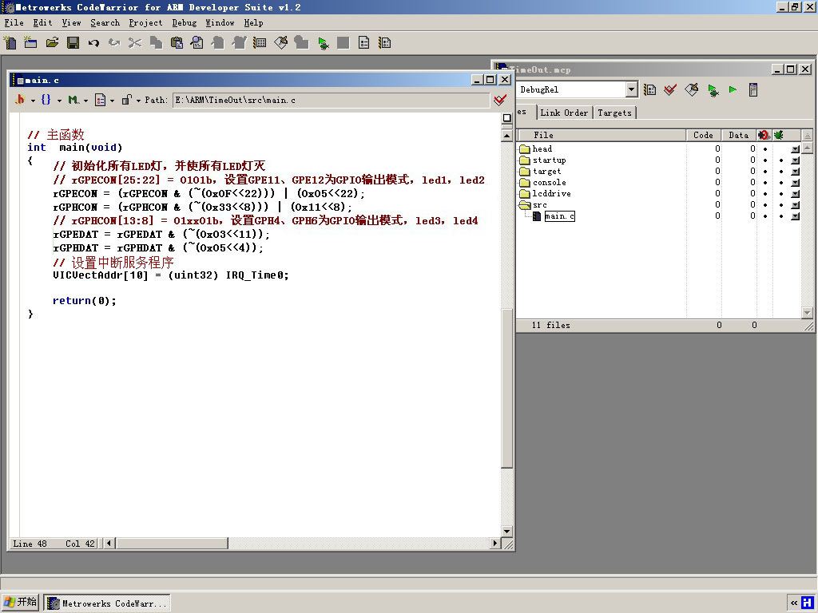Open the popup arrow on main.c row
Viewport: 818px width, 613px height.
pyautogui.click(x=795, y=216)
